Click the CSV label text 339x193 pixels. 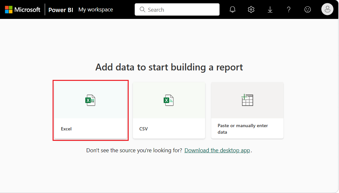143,129
